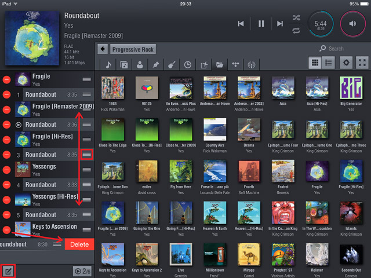Click the circular volume speaker dial
Image resolution: width=371 pixels, height=278 pixels.
tap(352, 24)
